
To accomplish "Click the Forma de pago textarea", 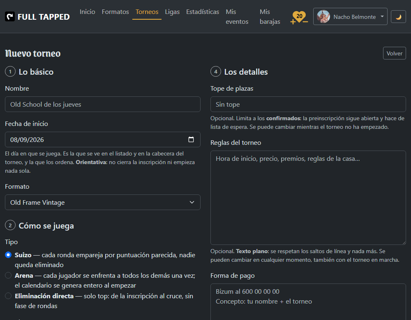I will [x=308, y=302].
